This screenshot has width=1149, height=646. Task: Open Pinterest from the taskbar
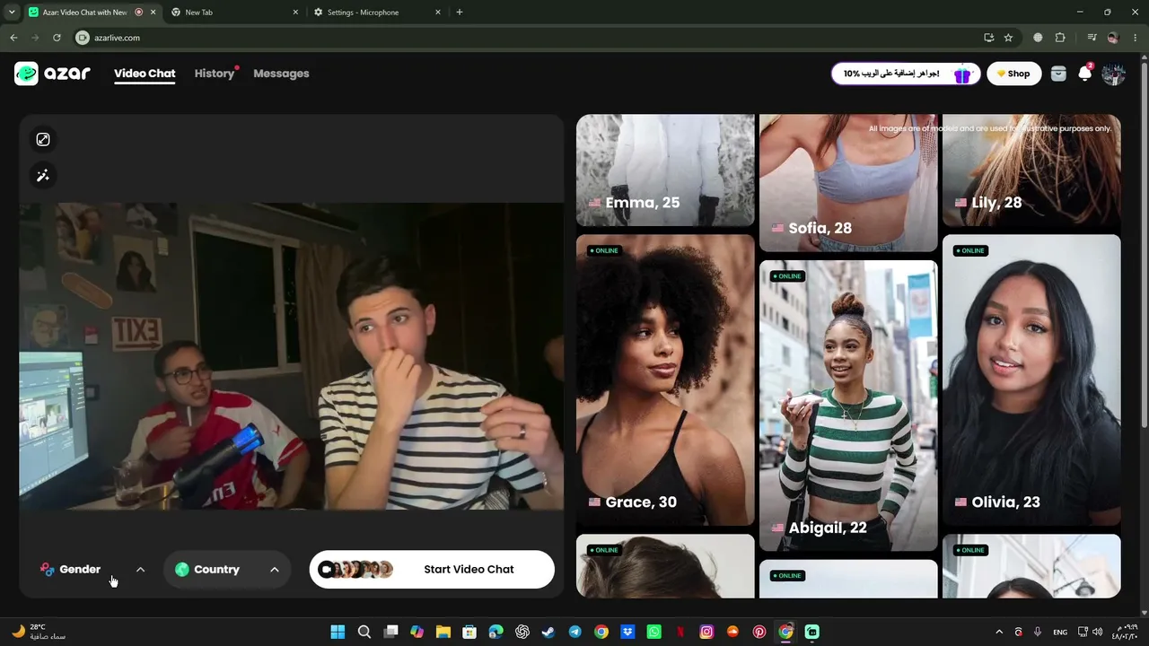tap(759, 632)
